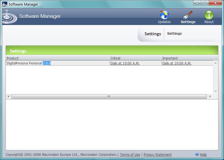The width and height of the screenshot is (224, 160).
Task: Select the DigitalPersona Personal product row
Action: pyautogui.click(x=109, y=63)
